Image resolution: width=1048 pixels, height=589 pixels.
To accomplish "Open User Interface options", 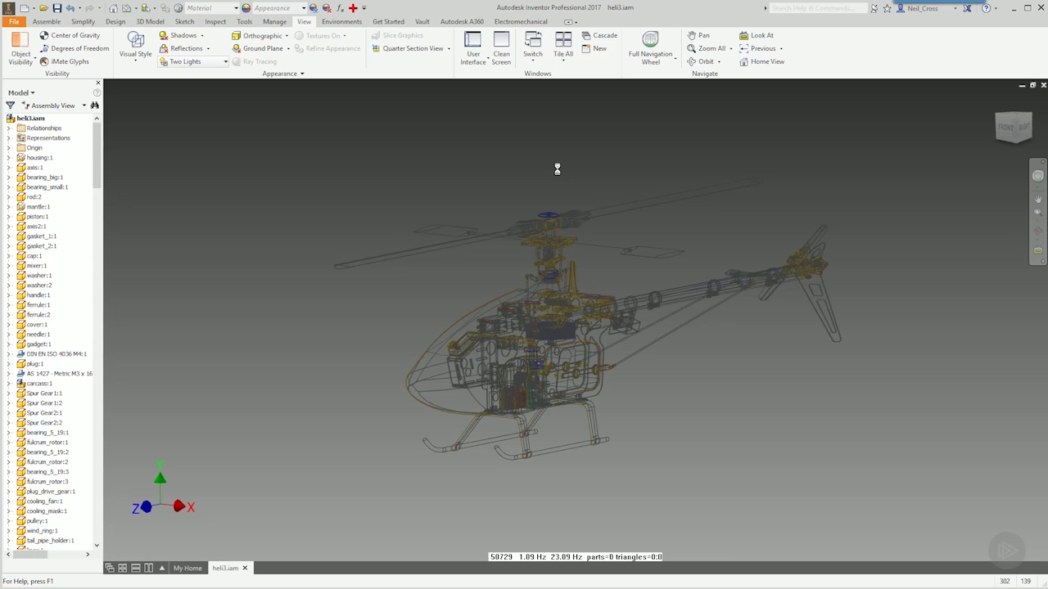I will tap(472, 48).
